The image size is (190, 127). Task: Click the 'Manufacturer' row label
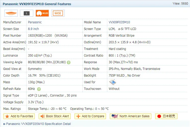tap(12, 22)
